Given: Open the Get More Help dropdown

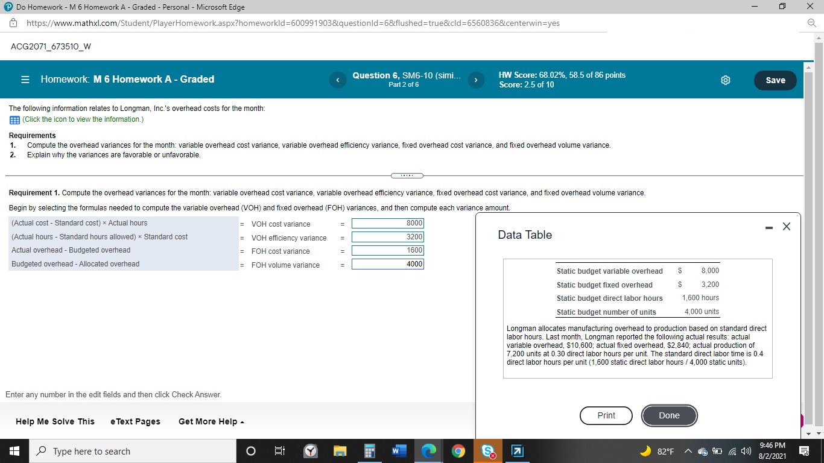Looking at the screenshot, I should pyautogui.click(x=210, y=421).
